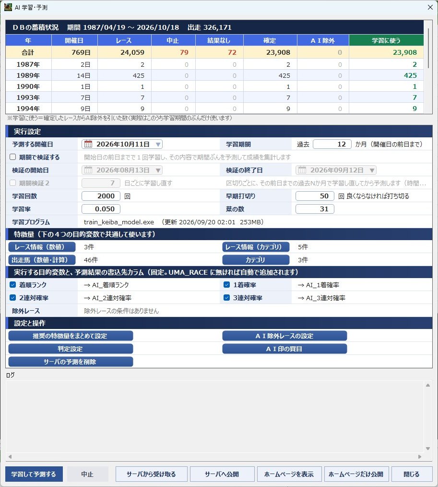Focus the 学習率 input field
Viewport: 438px width, 487px height.
(x=101, y=209)
